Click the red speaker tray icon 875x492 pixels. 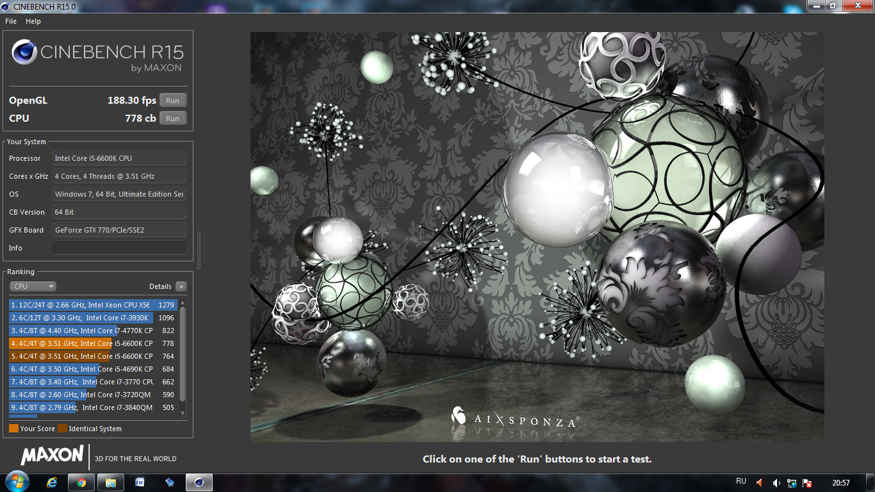click(x=760, y=482)
